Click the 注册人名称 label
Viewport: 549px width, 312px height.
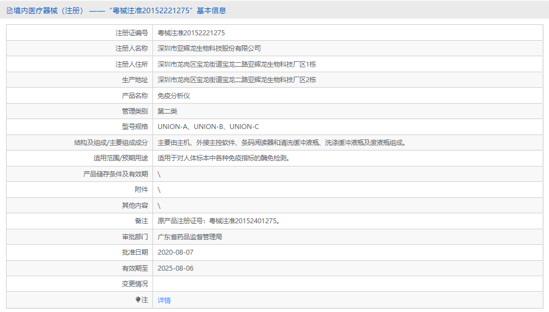click(131, 48)
